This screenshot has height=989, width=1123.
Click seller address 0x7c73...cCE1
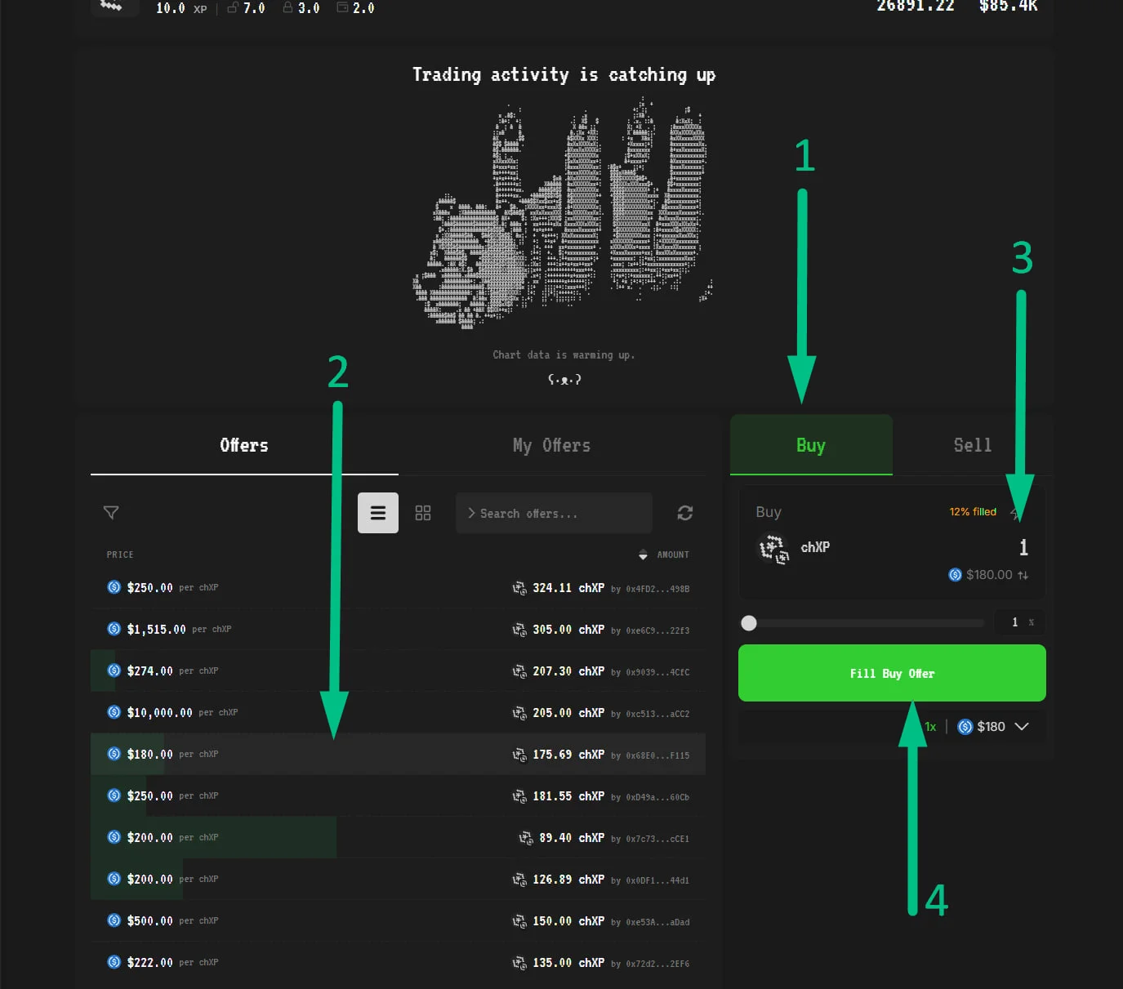pyautogui.click(x=657, y=839)
